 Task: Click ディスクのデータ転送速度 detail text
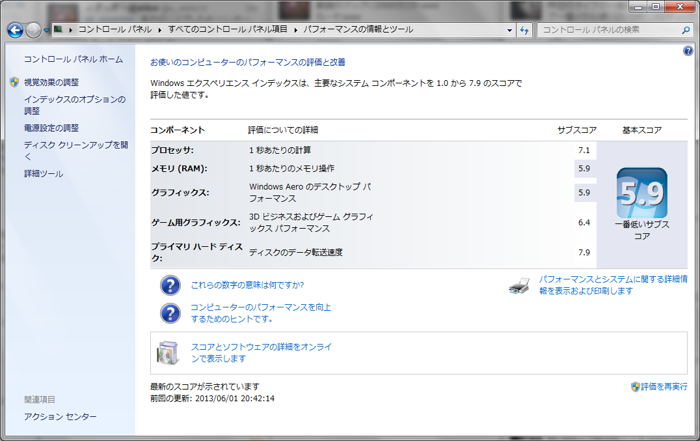[x=295, y=253]
